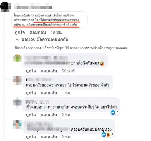151x141 pixels.
Task: Like the top comment posted 19 ชม. ago
Action: pyautogui.click(x=20, y=32)
